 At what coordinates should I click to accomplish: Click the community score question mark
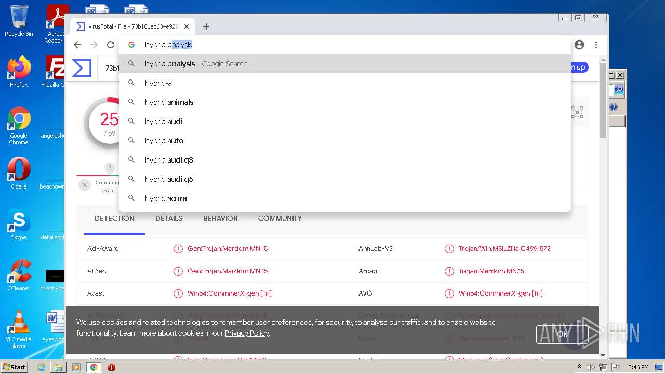coord(110,168)
